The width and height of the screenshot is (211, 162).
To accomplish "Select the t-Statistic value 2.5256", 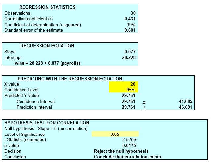I will (129, 140).
